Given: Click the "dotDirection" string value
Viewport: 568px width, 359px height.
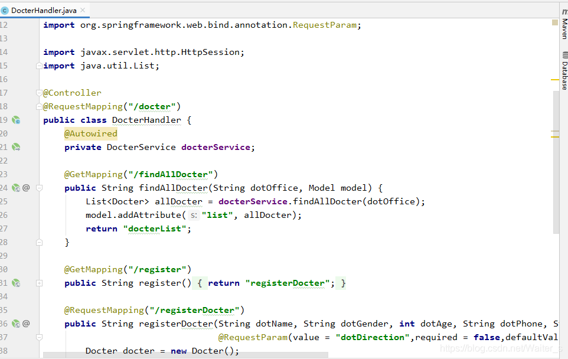Looking at the screenshot, I should point(373,338).
